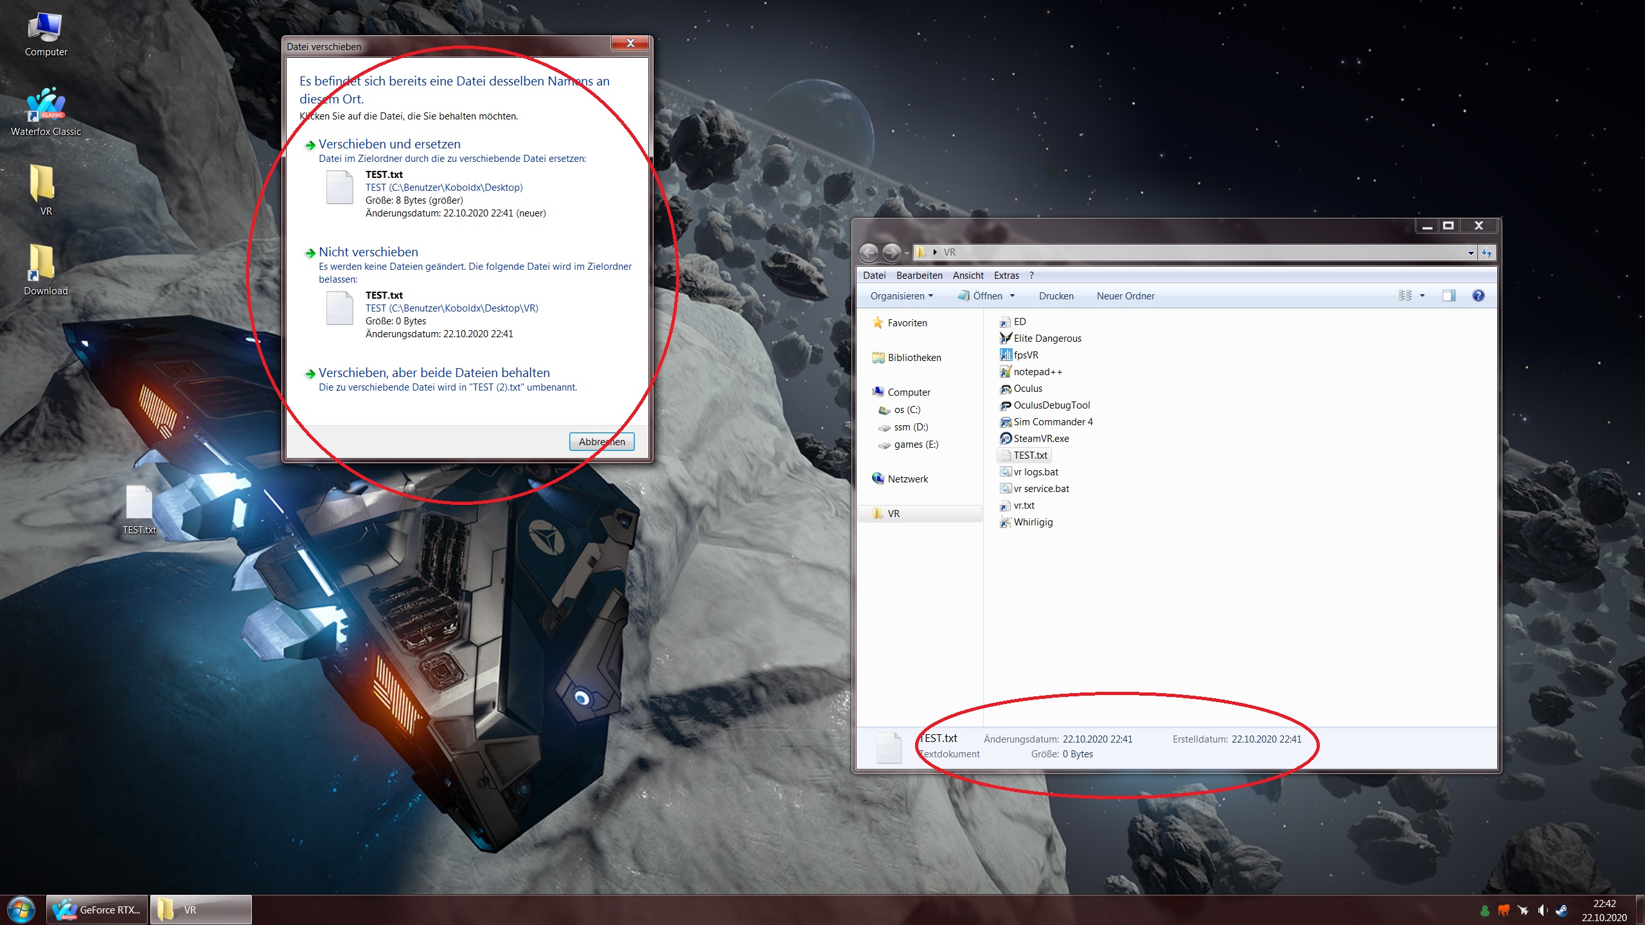Screen dimensions: 1645x925
Task: Click the Explorer back arrow
Action: [x=869, y=252]
